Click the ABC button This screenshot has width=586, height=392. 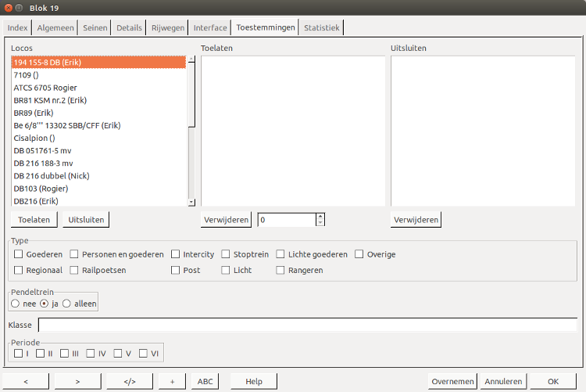(205, 381)
